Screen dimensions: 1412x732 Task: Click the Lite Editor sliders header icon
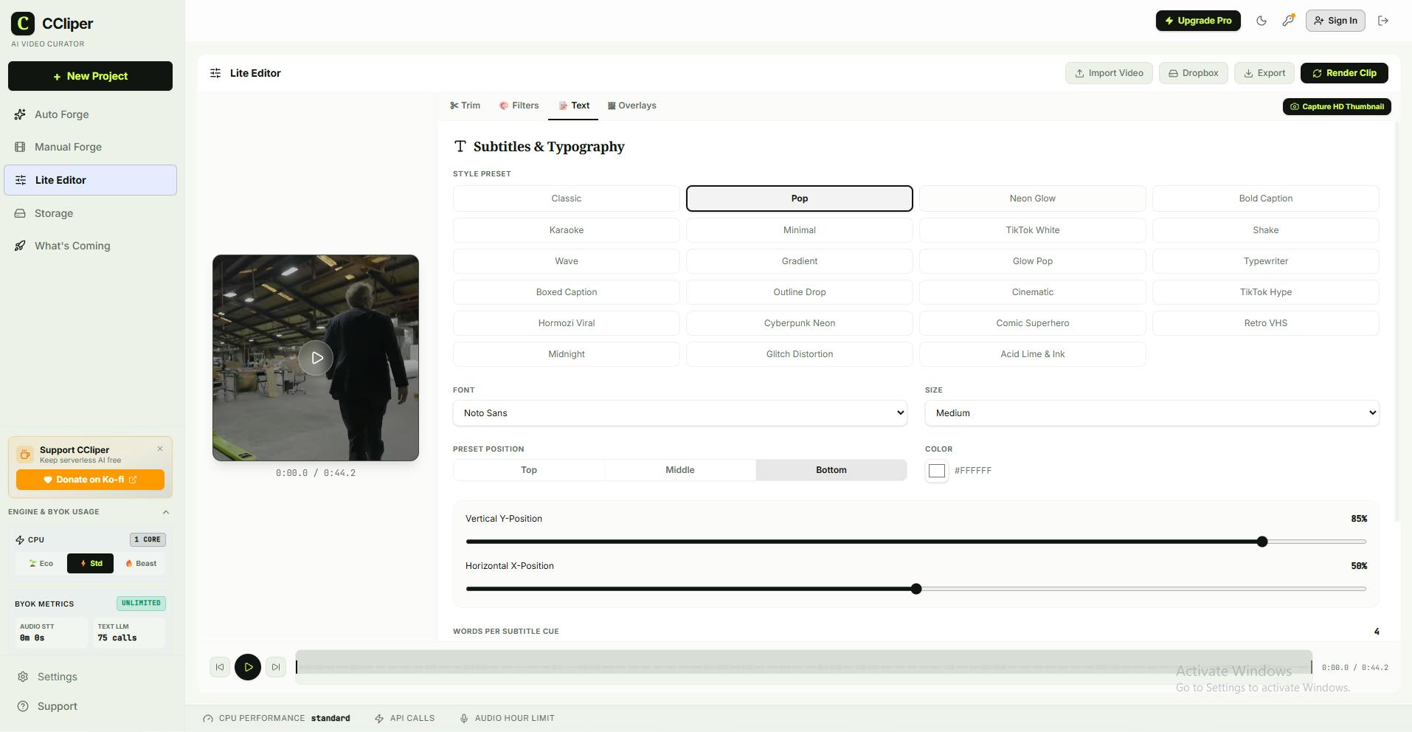pos(215,73)
